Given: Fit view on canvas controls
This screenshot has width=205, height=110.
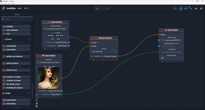Looking at the screenshot, I should 37,101.
